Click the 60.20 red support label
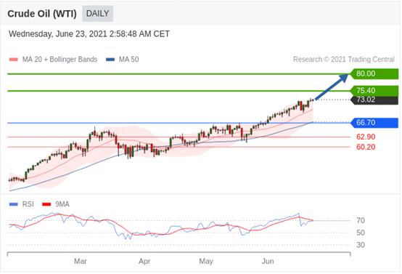This screenshot has height=274, width=402. point(366,147)
